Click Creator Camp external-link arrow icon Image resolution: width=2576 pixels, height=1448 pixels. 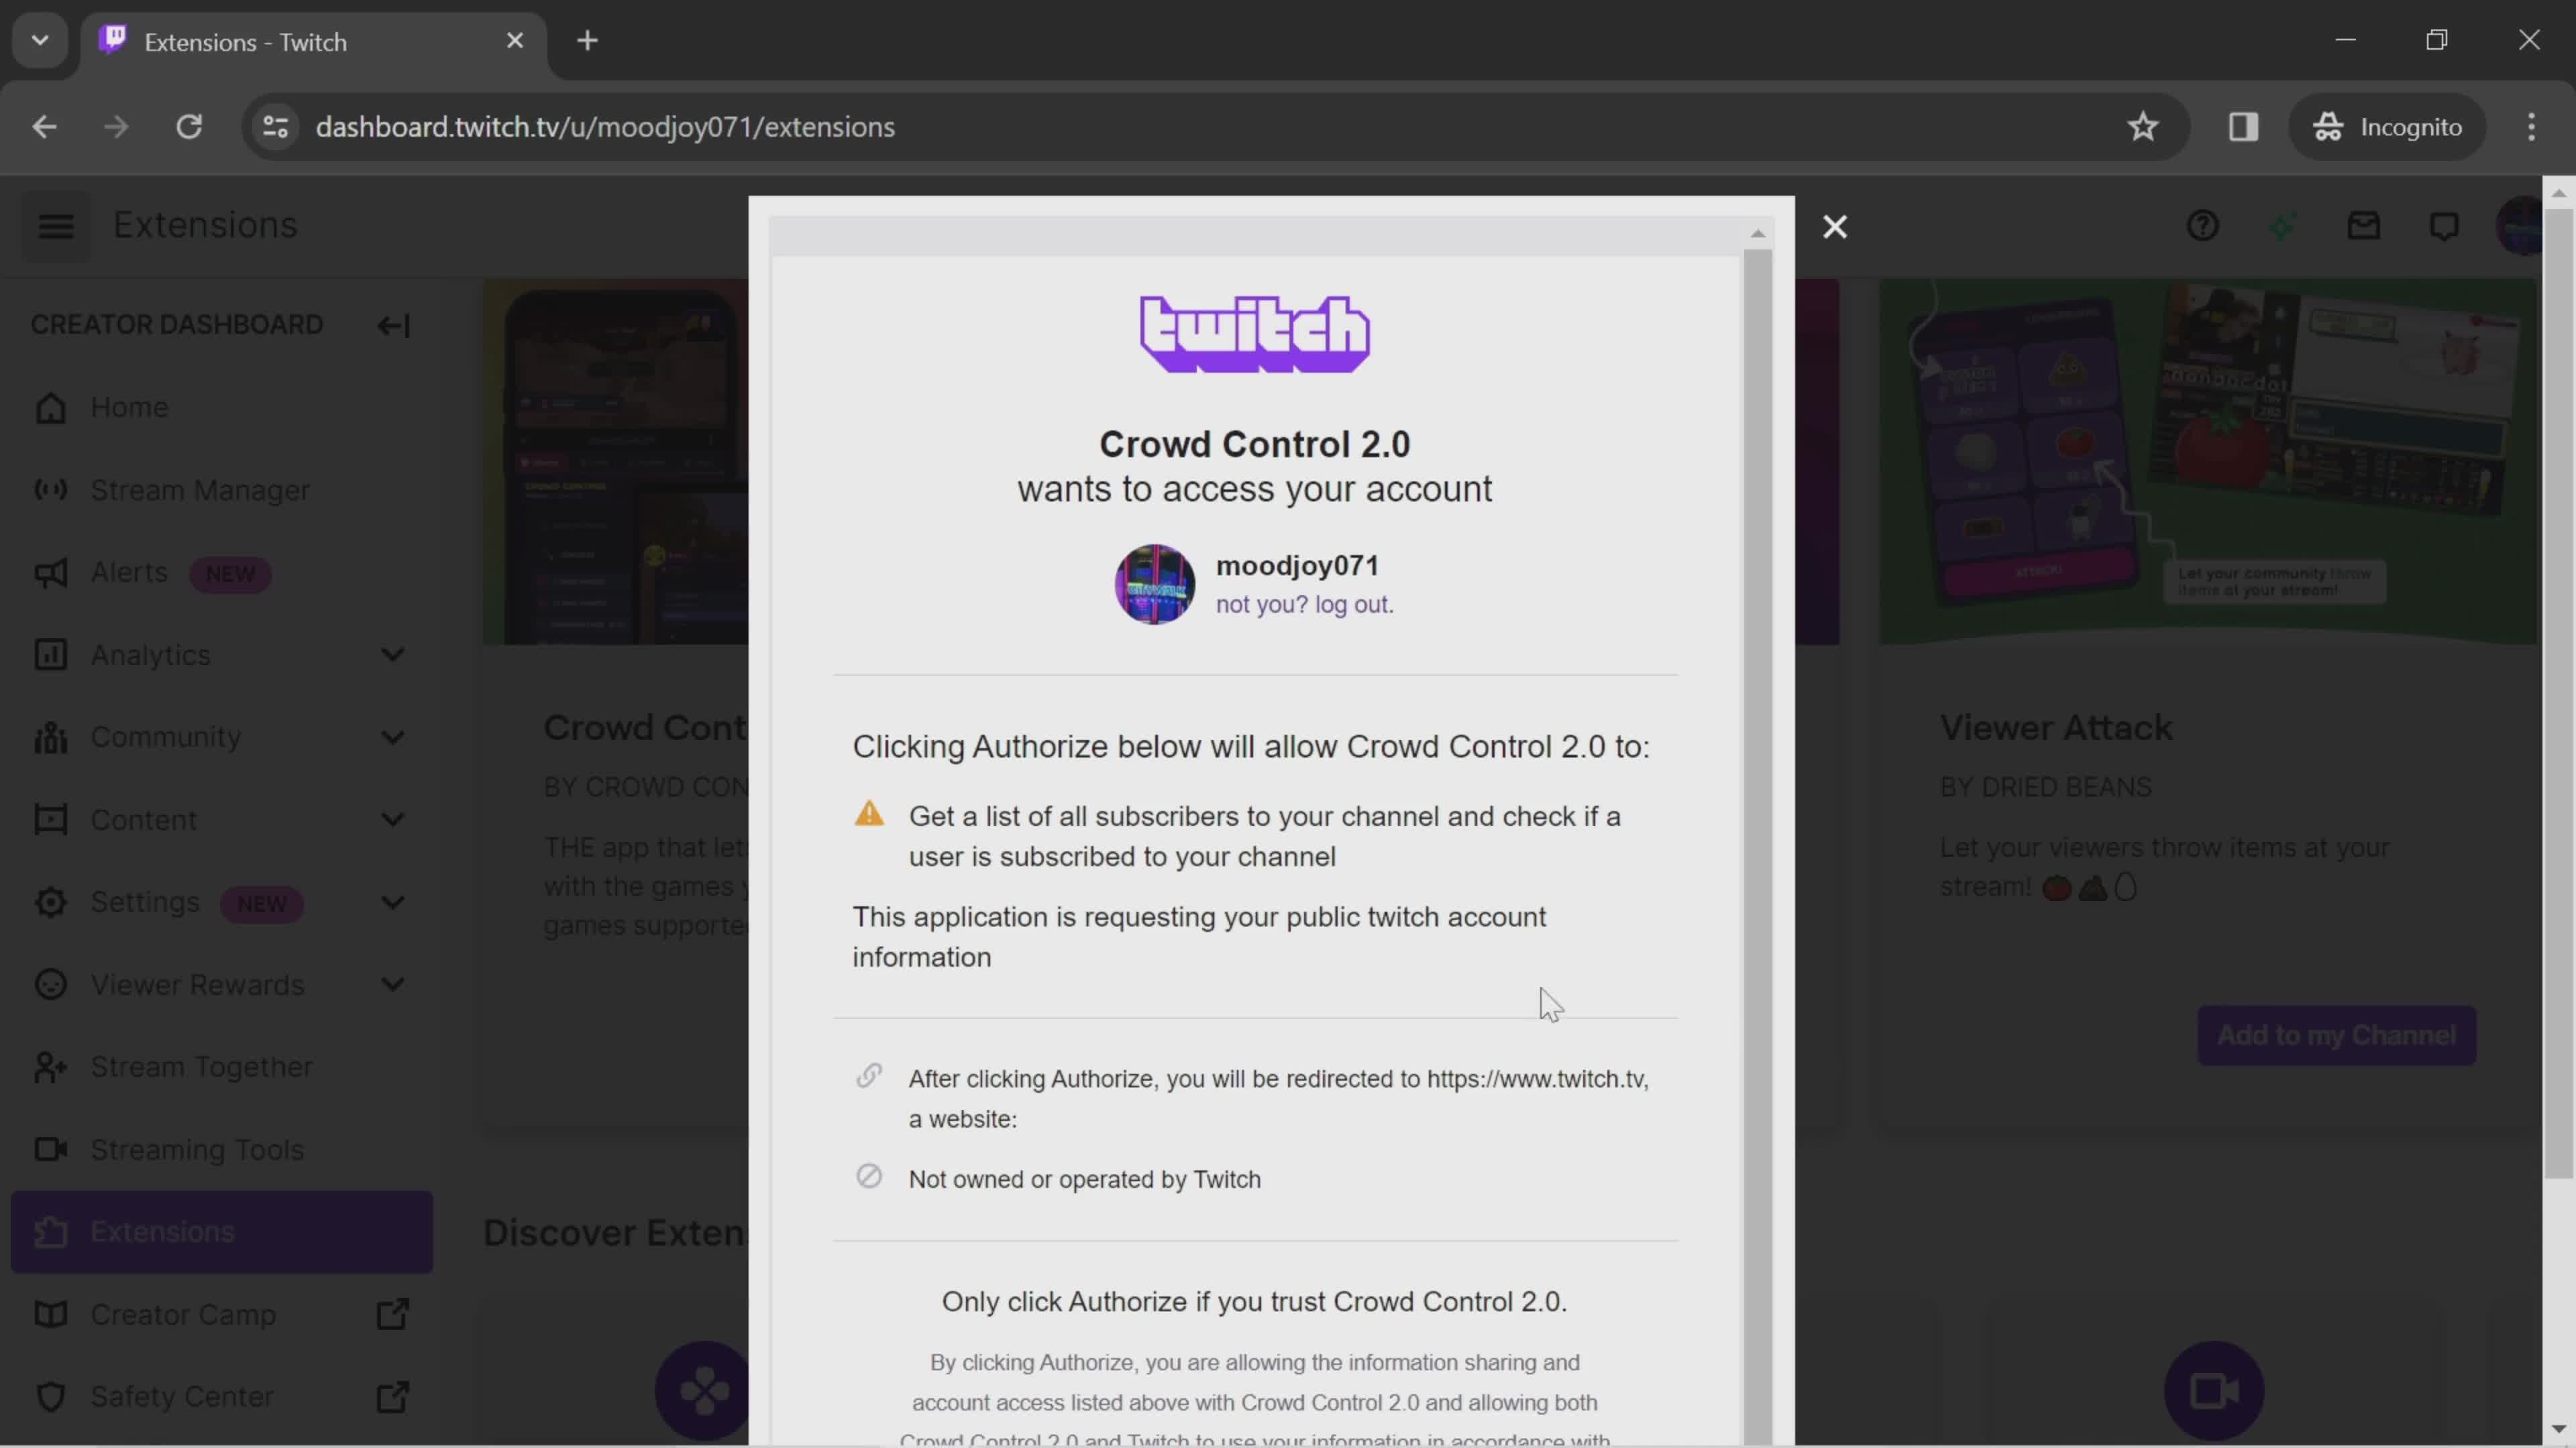pyautogui.click(x=393, y=1315)
